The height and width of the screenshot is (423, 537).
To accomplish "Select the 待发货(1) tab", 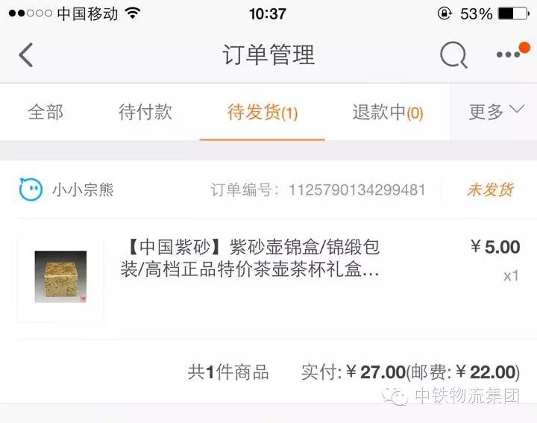I will (263, 113).
